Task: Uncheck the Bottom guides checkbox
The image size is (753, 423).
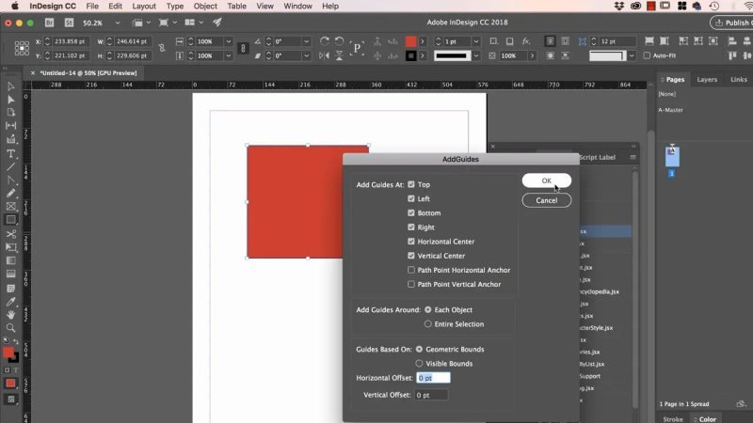Action: 411,213
